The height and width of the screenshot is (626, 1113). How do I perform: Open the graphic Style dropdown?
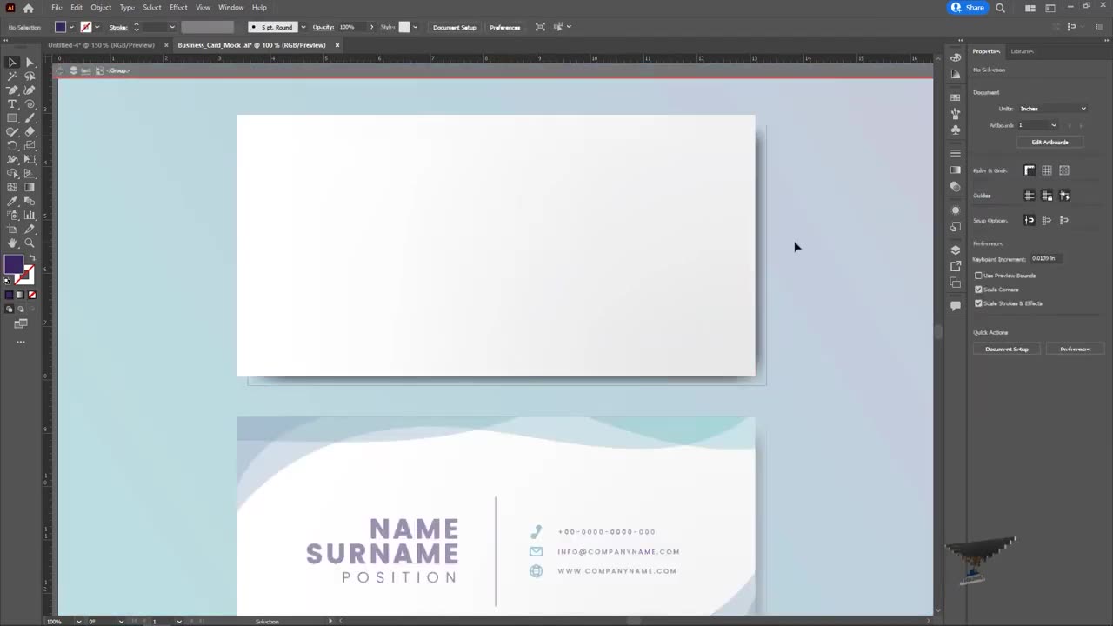tap(415, 27)
